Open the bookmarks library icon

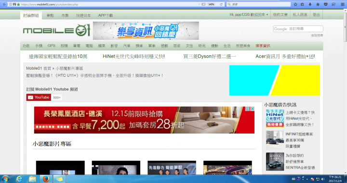tap(303, 4)
